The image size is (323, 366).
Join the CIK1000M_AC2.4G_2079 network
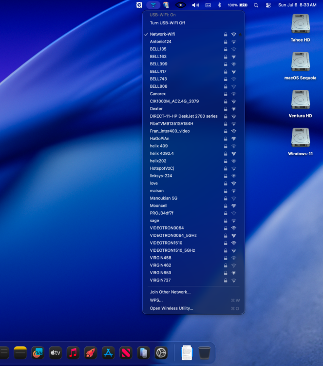[193, 102]
